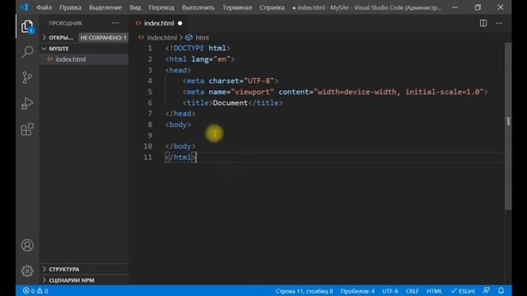Click the editor vertical scrollbar
527x296 pixels.
[x=508, y=126]
